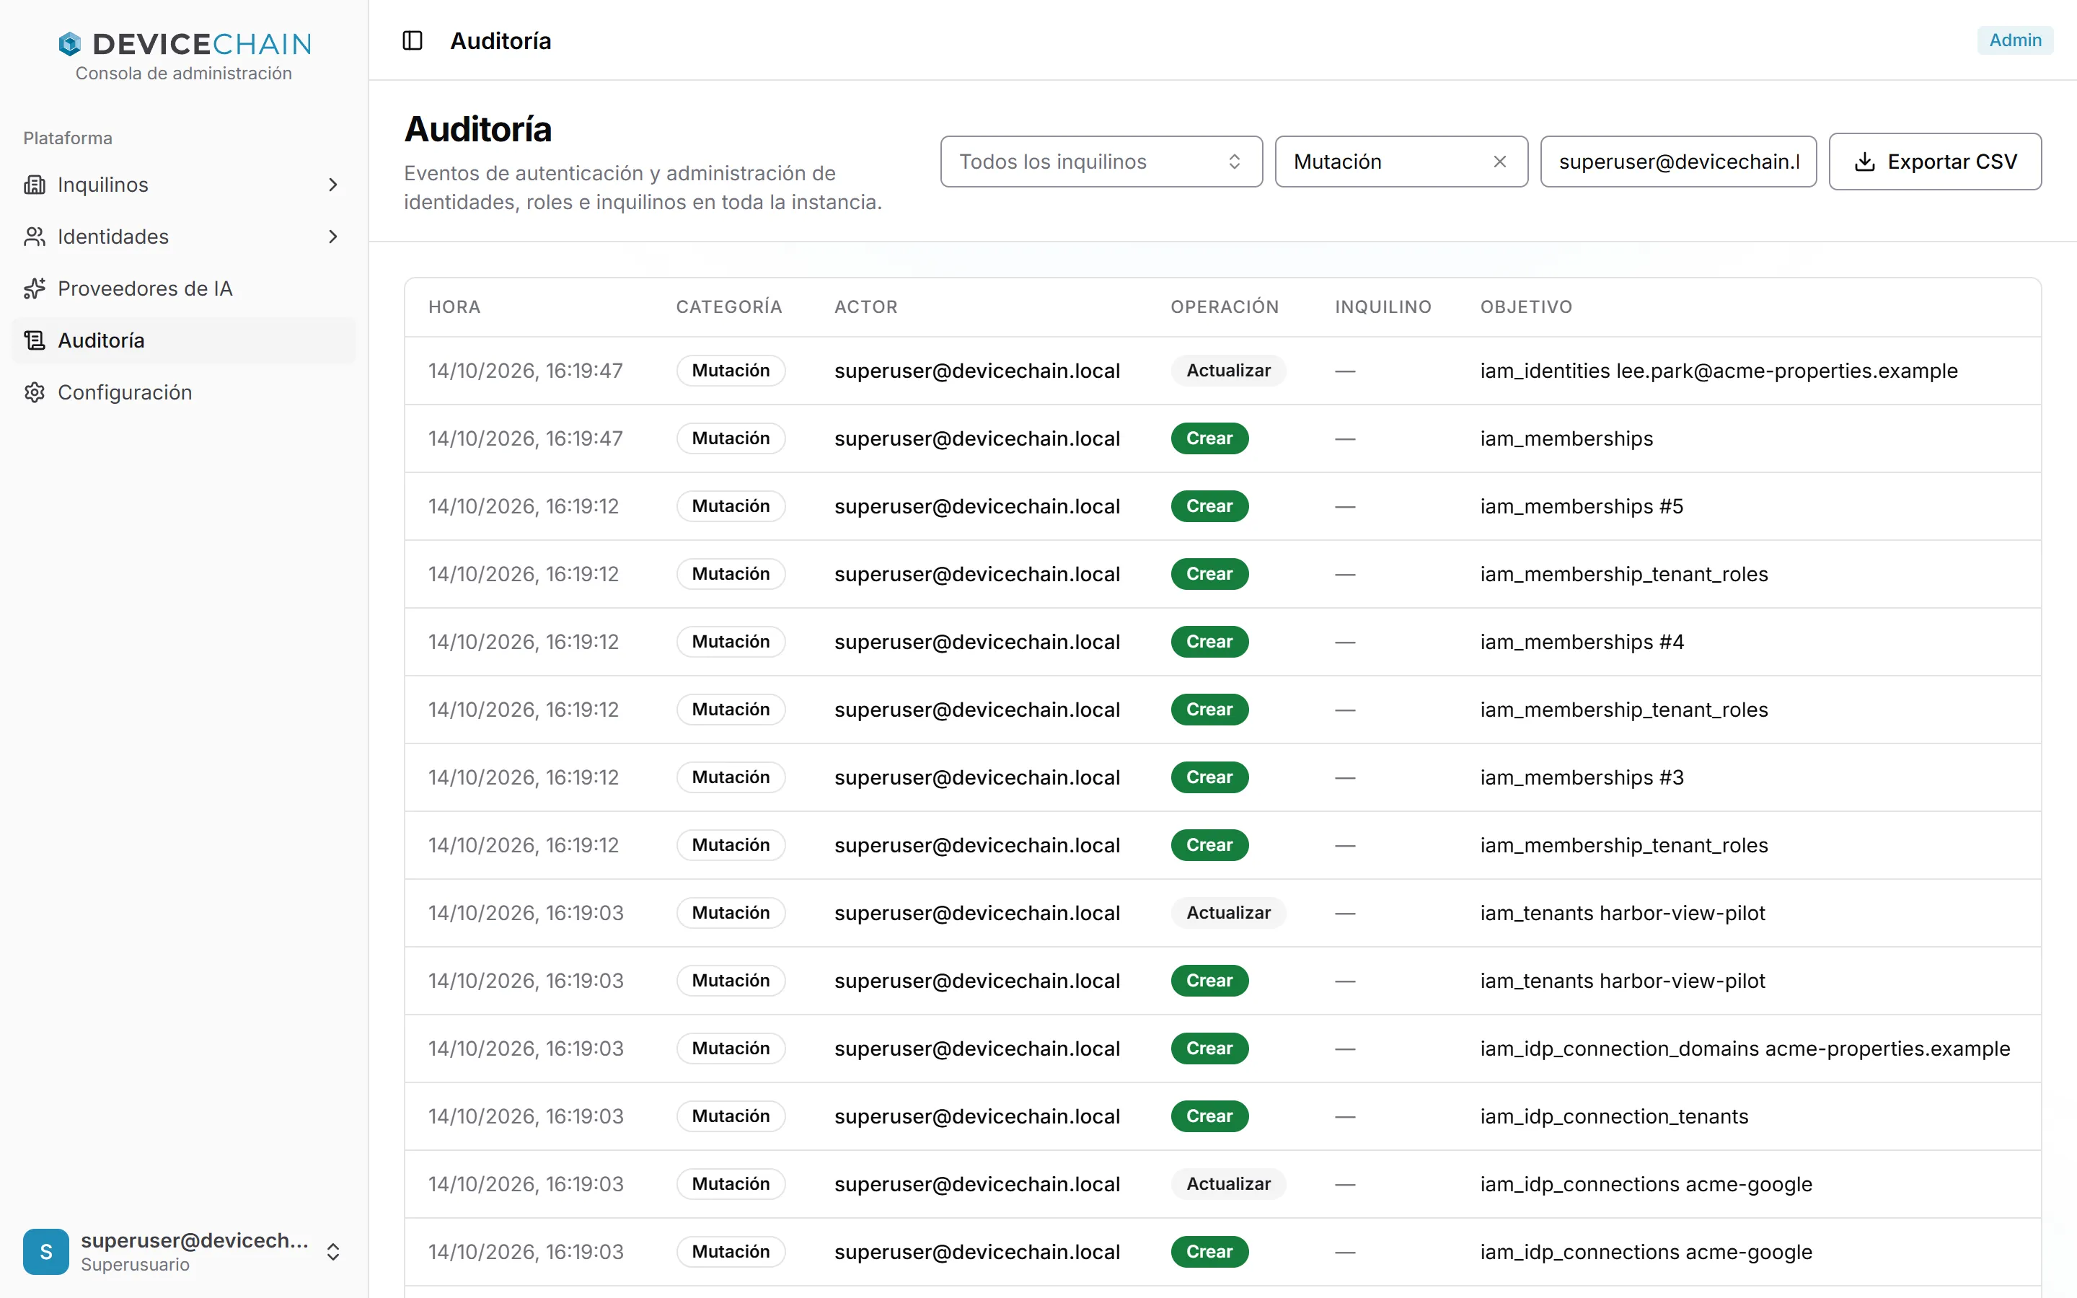The width and height of the screenshot is (2077, 1298).
Task: Click the Proveedores de IA sparkle icon
Action: 35,288
